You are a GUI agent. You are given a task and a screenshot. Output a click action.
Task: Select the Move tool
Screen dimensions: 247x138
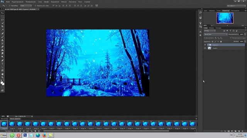pyautogui.click(x=2, y=13)
